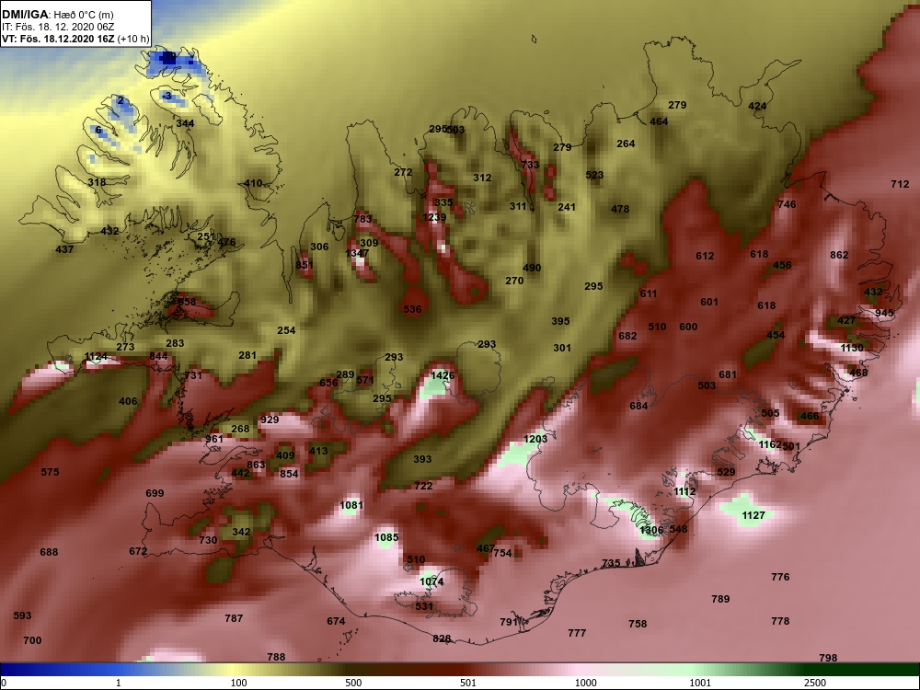Click the map value '851'
920x690 pixels.
coord(305,265)
